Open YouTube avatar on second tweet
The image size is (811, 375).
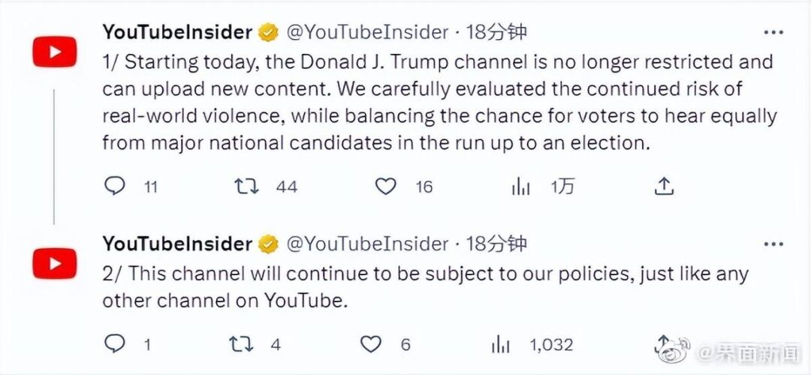[x=55, y=263]
